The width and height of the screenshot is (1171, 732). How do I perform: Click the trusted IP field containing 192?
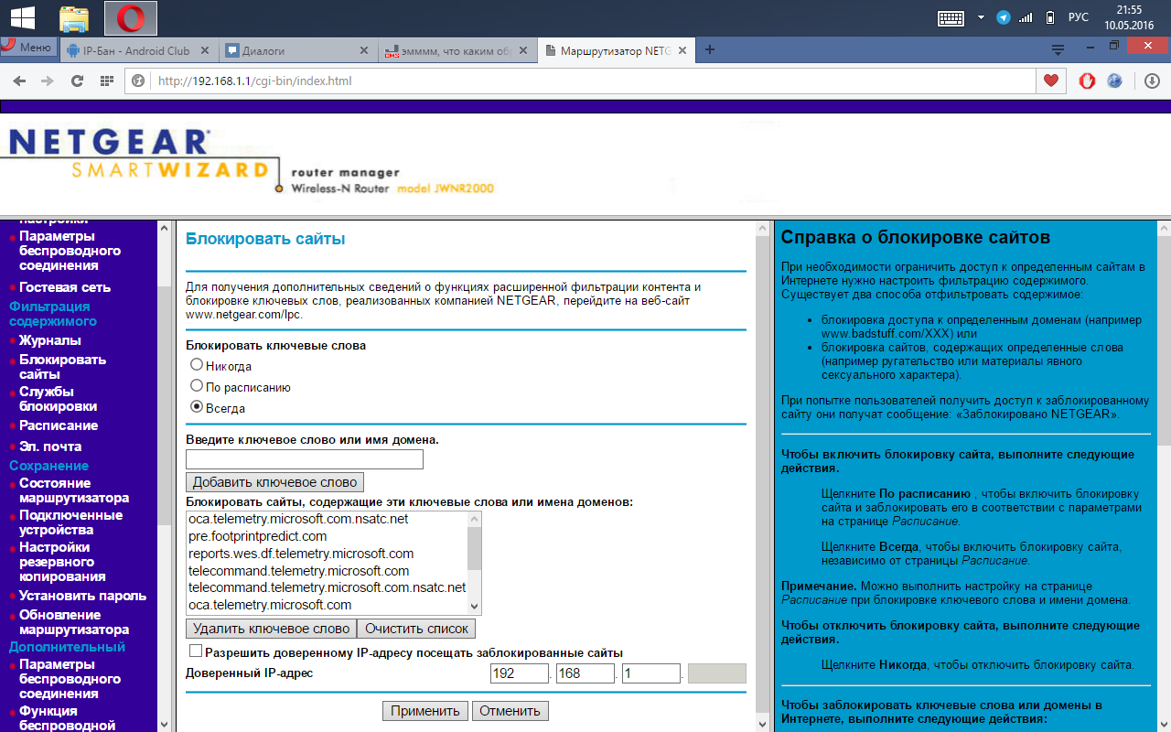click(520, 673)
